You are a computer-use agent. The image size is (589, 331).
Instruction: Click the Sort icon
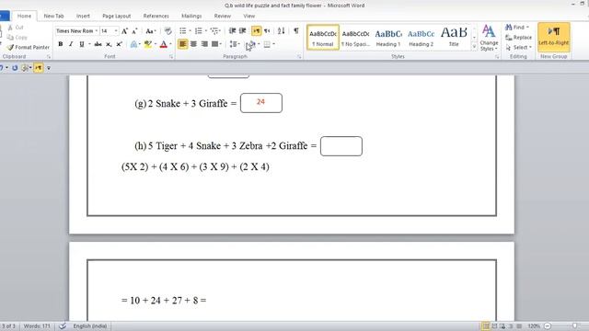pos(281,30)
